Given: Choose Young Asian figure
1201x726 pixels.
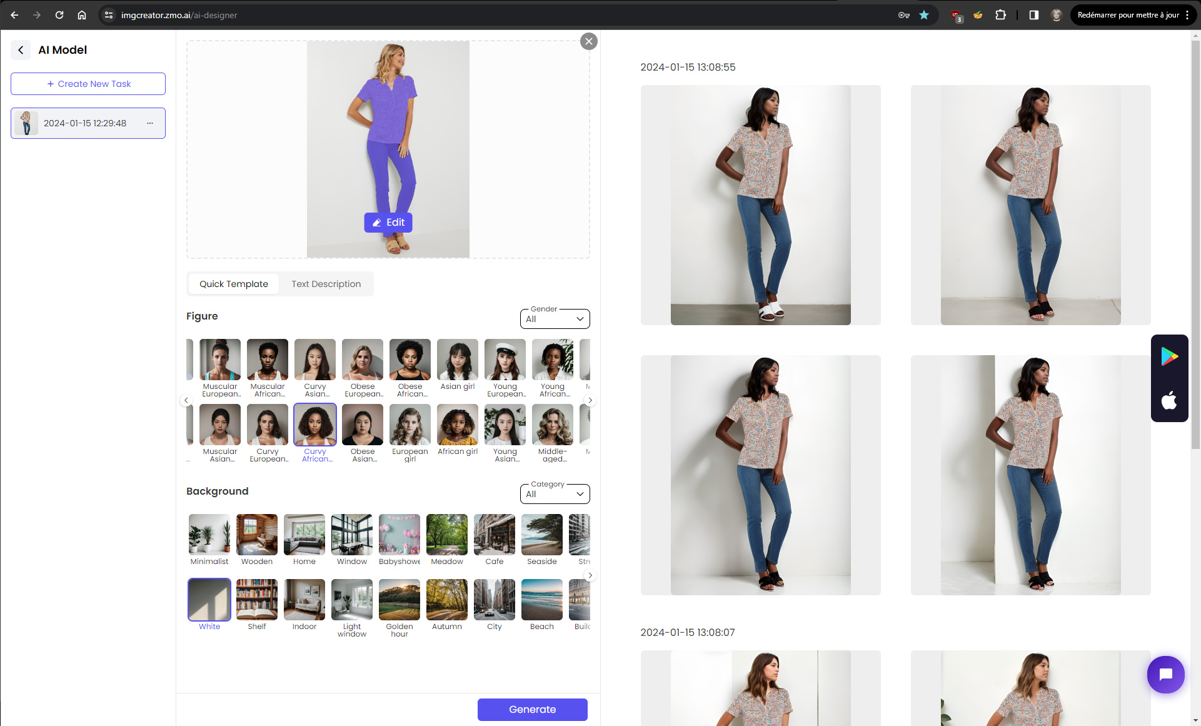Looking at the screenshot, I should click(505, 433).
